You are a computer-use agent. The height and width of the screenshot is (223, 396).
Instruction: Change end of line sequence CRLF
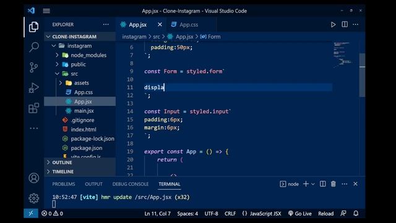click(230, 213)
